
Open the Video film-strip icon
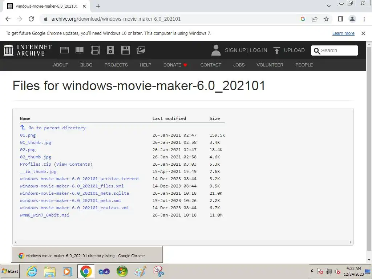coord(95,50)
